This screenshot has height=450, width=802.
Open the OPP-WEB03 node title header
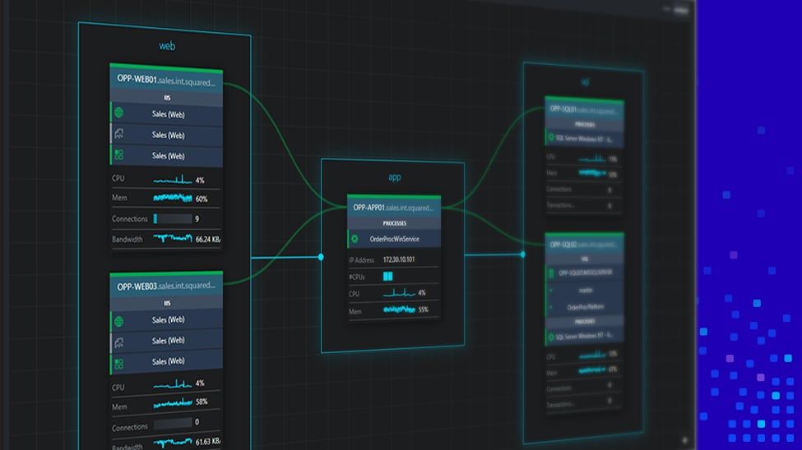point(166,287)
